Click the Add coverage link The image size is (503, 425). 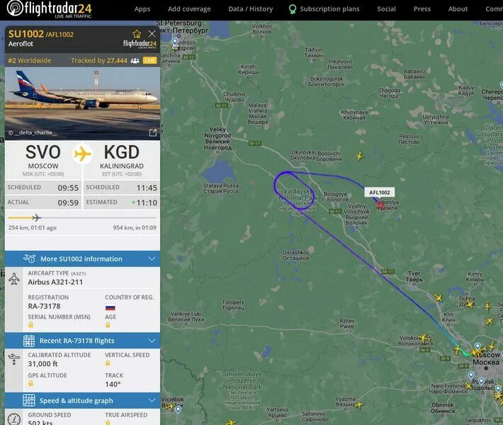tap(189, 9)
